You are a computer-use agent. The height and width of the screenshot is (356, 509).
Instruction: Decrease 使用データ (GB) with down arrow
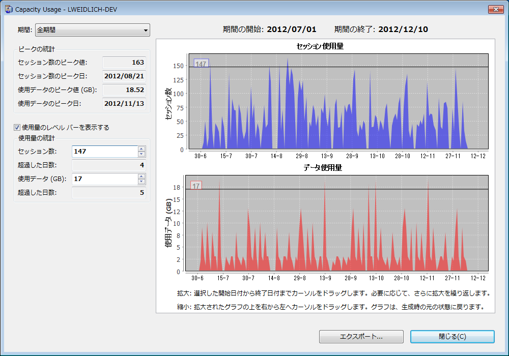142,182
